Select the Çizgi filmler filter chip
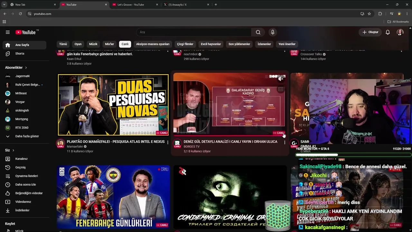412x232 pixels. click(185, 44)
